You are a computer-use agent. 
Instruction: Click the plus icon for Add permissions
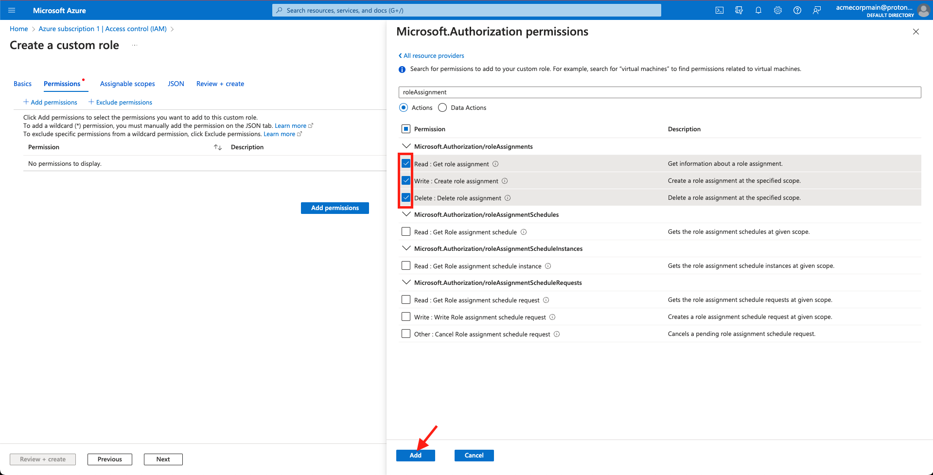point(26,102)
